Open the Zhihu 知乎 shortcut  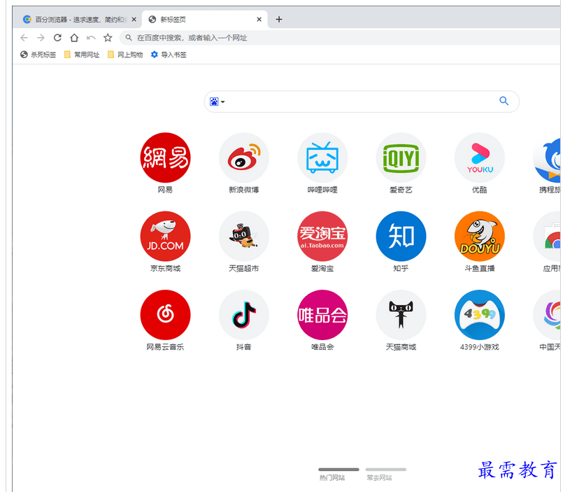[x=401, y=237]
